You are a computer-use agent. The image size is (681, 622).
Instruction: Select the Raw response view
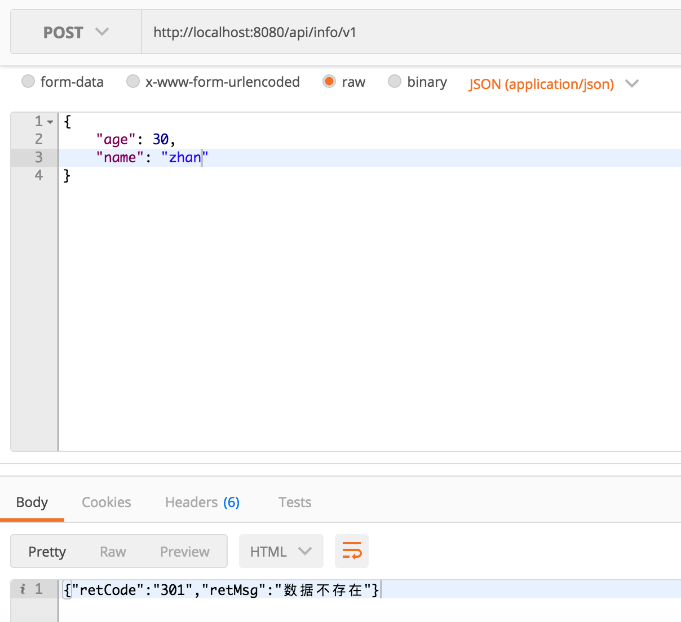coord(113,552)
